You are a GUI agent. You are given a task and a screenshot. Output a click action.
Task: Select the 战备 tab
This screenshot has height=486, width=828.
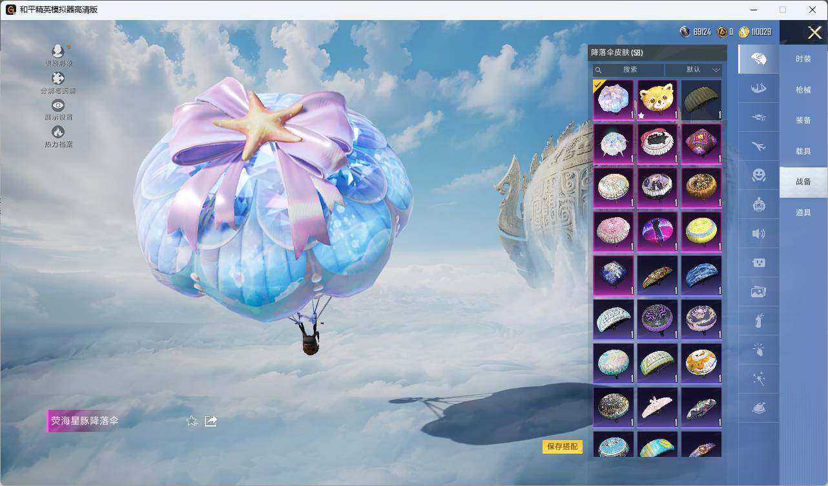[x=803, y=182]
